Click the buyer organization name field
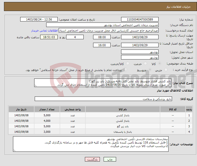 (102, 25)
